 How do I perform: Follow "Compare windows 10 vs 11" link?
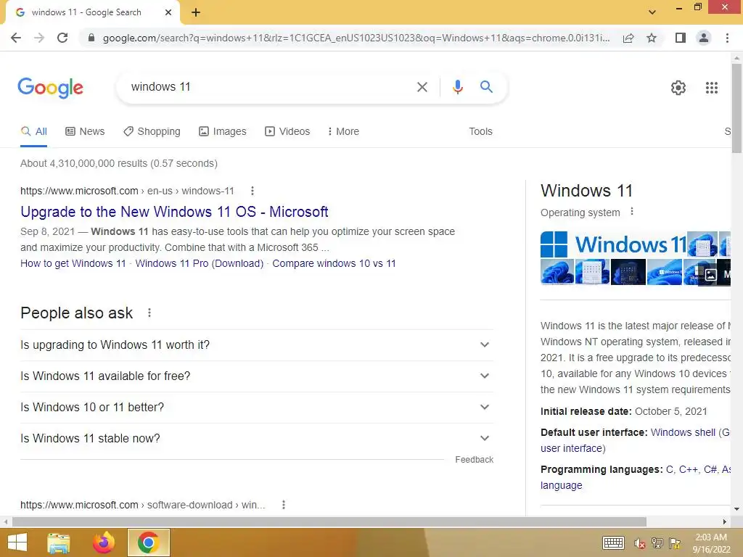point(334,263)
